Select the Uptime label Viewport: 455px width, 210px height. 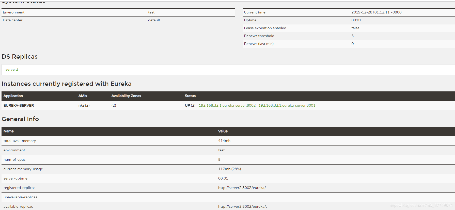click(250, 20)
